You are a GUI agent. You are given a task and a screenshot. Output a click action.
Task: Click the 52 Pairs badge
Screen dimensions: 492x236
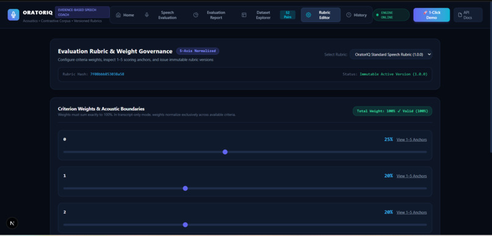288,15
